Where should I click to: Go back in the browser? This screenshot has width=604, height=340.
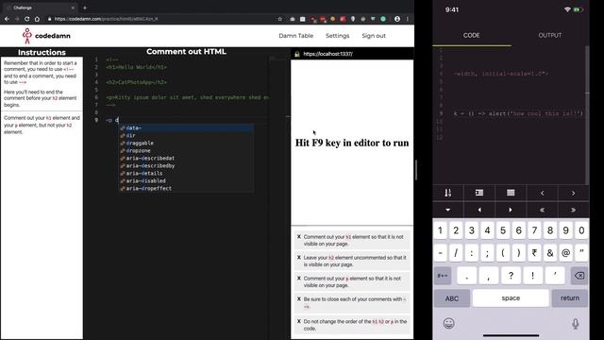tap(7, 19)
